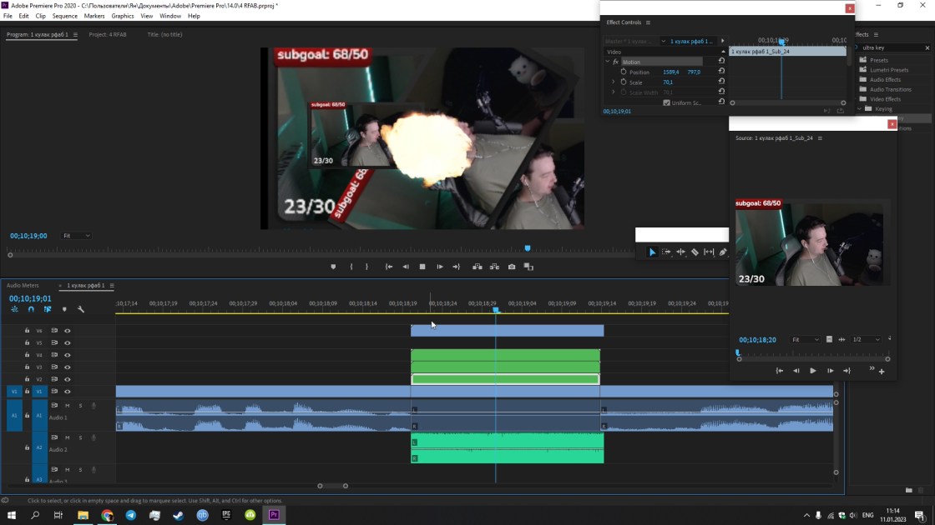Open Lumetri Presets folder in Effects

click(888, 70)
